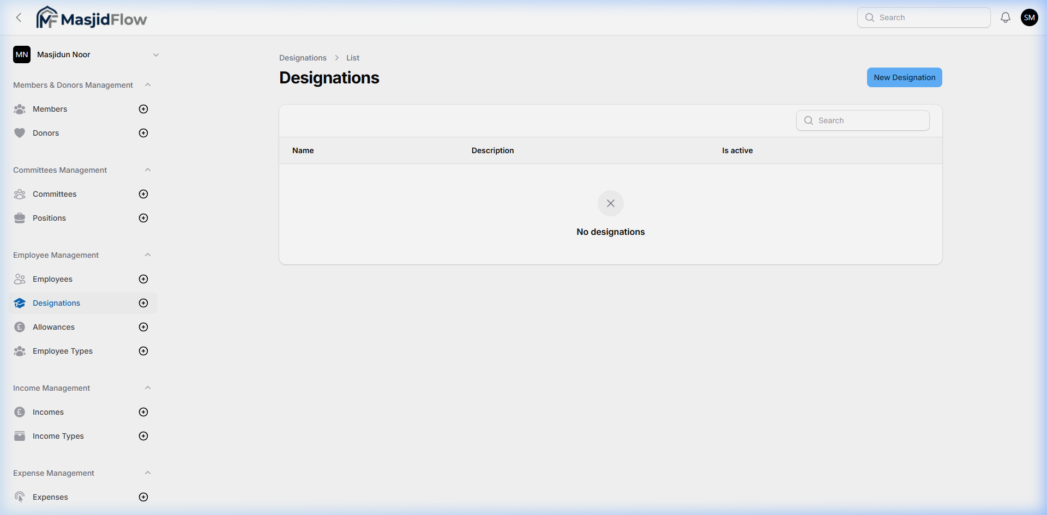
Task: Click the designations table search field
Action: pos(862,120)
